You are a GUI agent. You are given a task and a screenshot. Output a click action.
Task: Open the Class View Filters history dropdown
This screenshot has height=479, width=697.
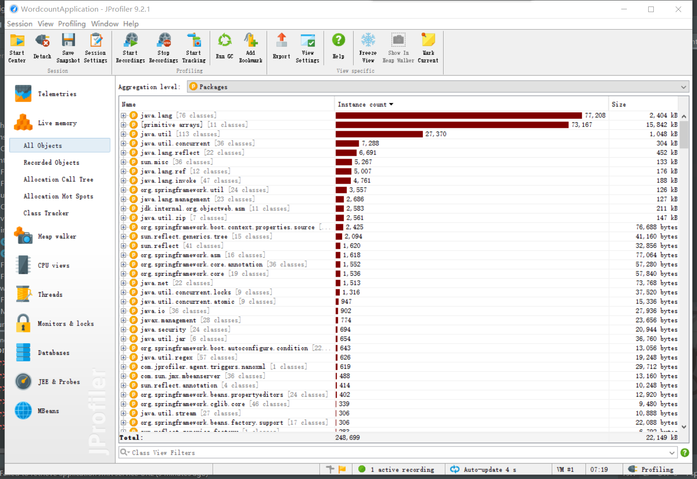point(672,453)
